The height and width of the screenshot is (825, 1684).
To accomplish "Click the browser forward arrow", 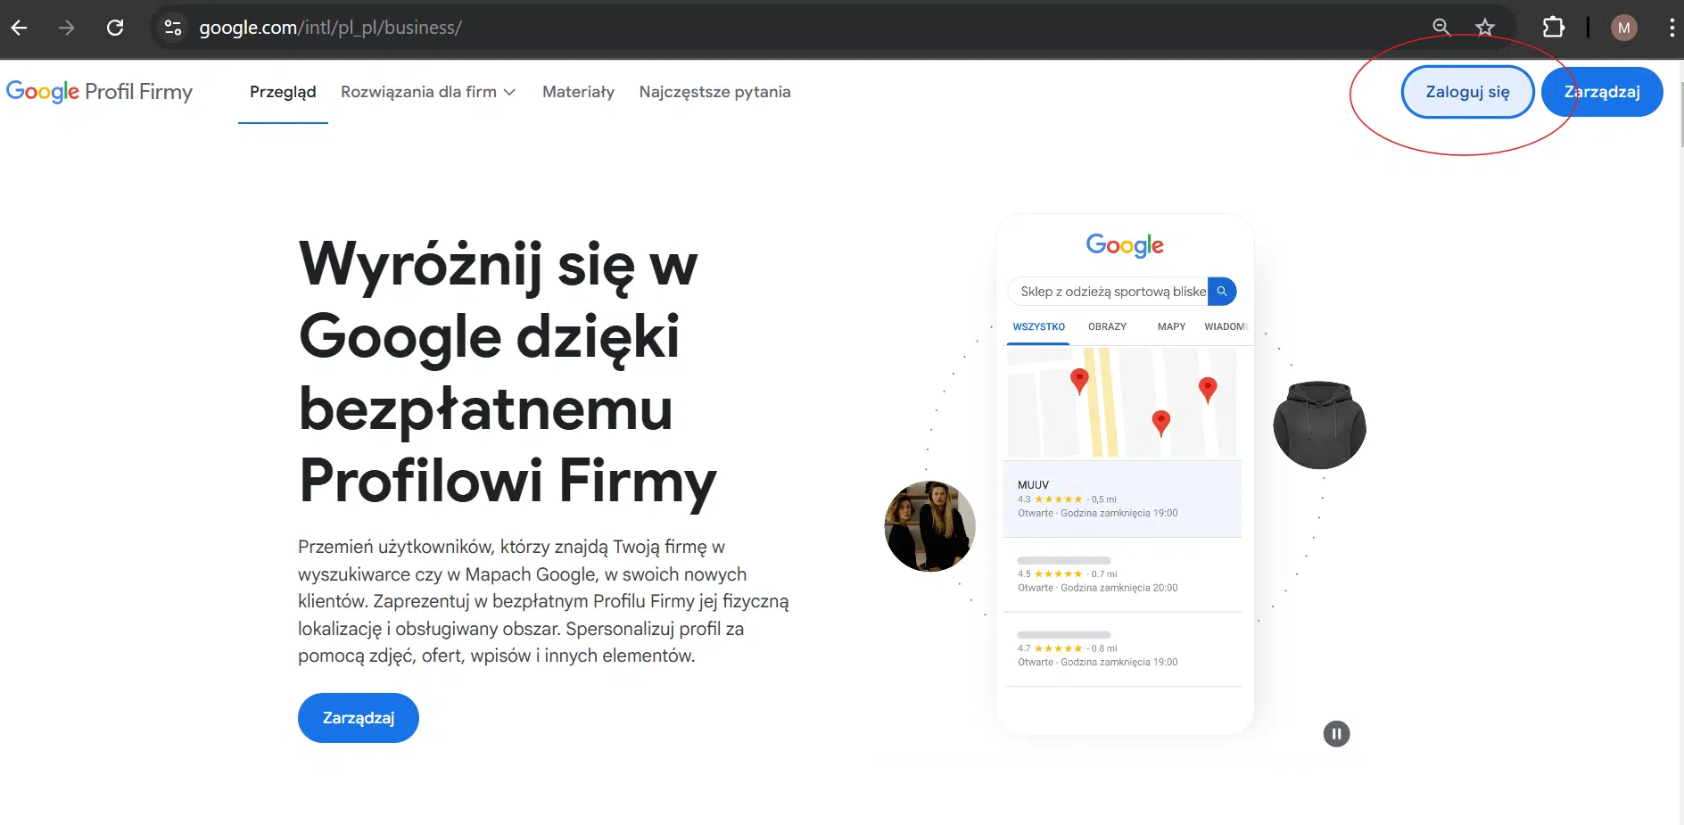I will coord(67,28).
